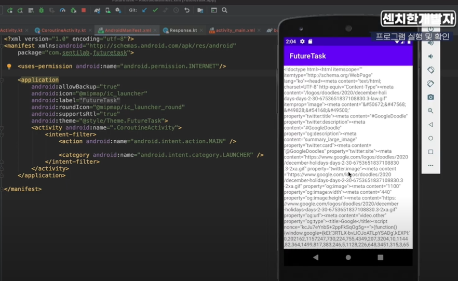Open the AVD Manager icon
This screenshot has width=458, height=281.
[108, 10]
